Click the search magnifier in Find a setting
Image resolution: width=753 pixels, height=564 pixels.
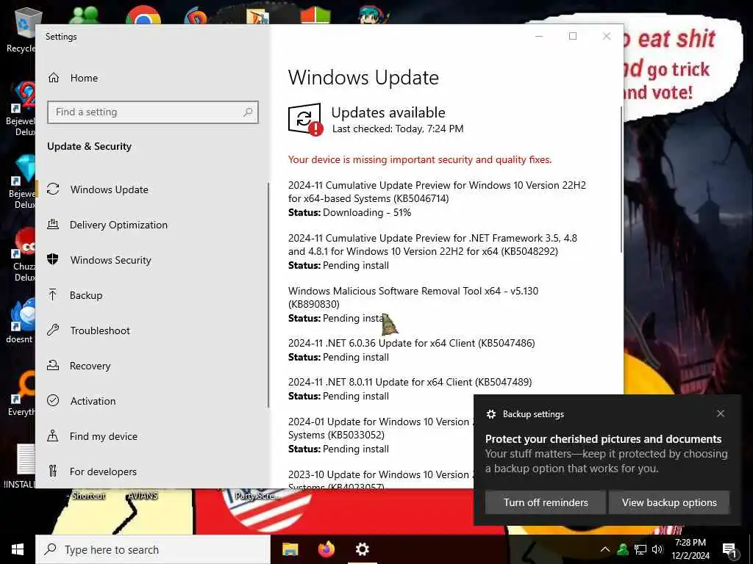(248, 112)
